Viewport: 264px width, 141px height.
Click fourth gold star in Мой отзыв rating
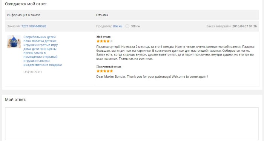[x=108, y=41]
